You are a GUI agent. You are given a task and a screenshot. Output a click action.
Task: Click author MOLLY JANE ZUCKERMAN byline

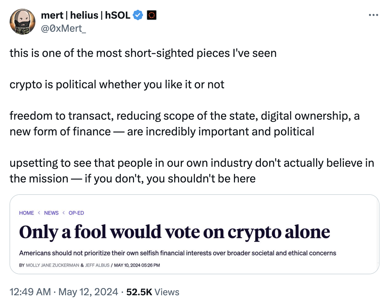click(x=54, y=265)
